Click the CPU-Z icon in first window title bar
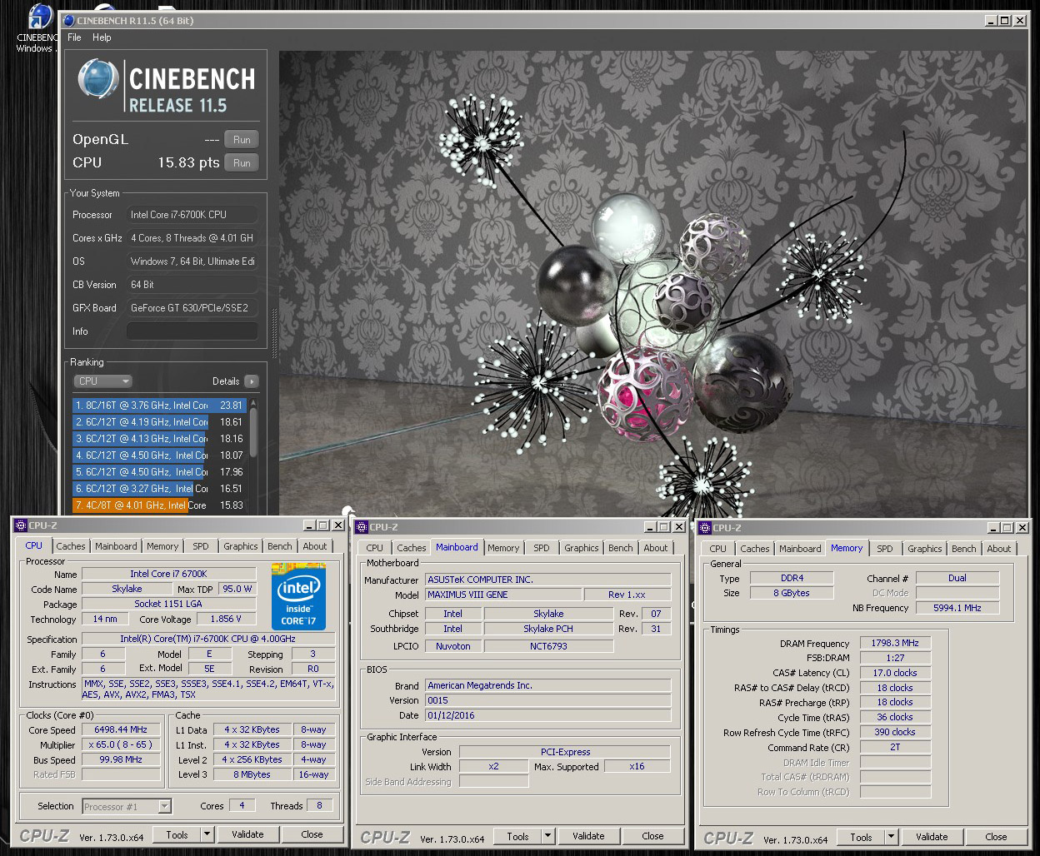Screen dimensions: 1040x856 [x=21, y=525]
